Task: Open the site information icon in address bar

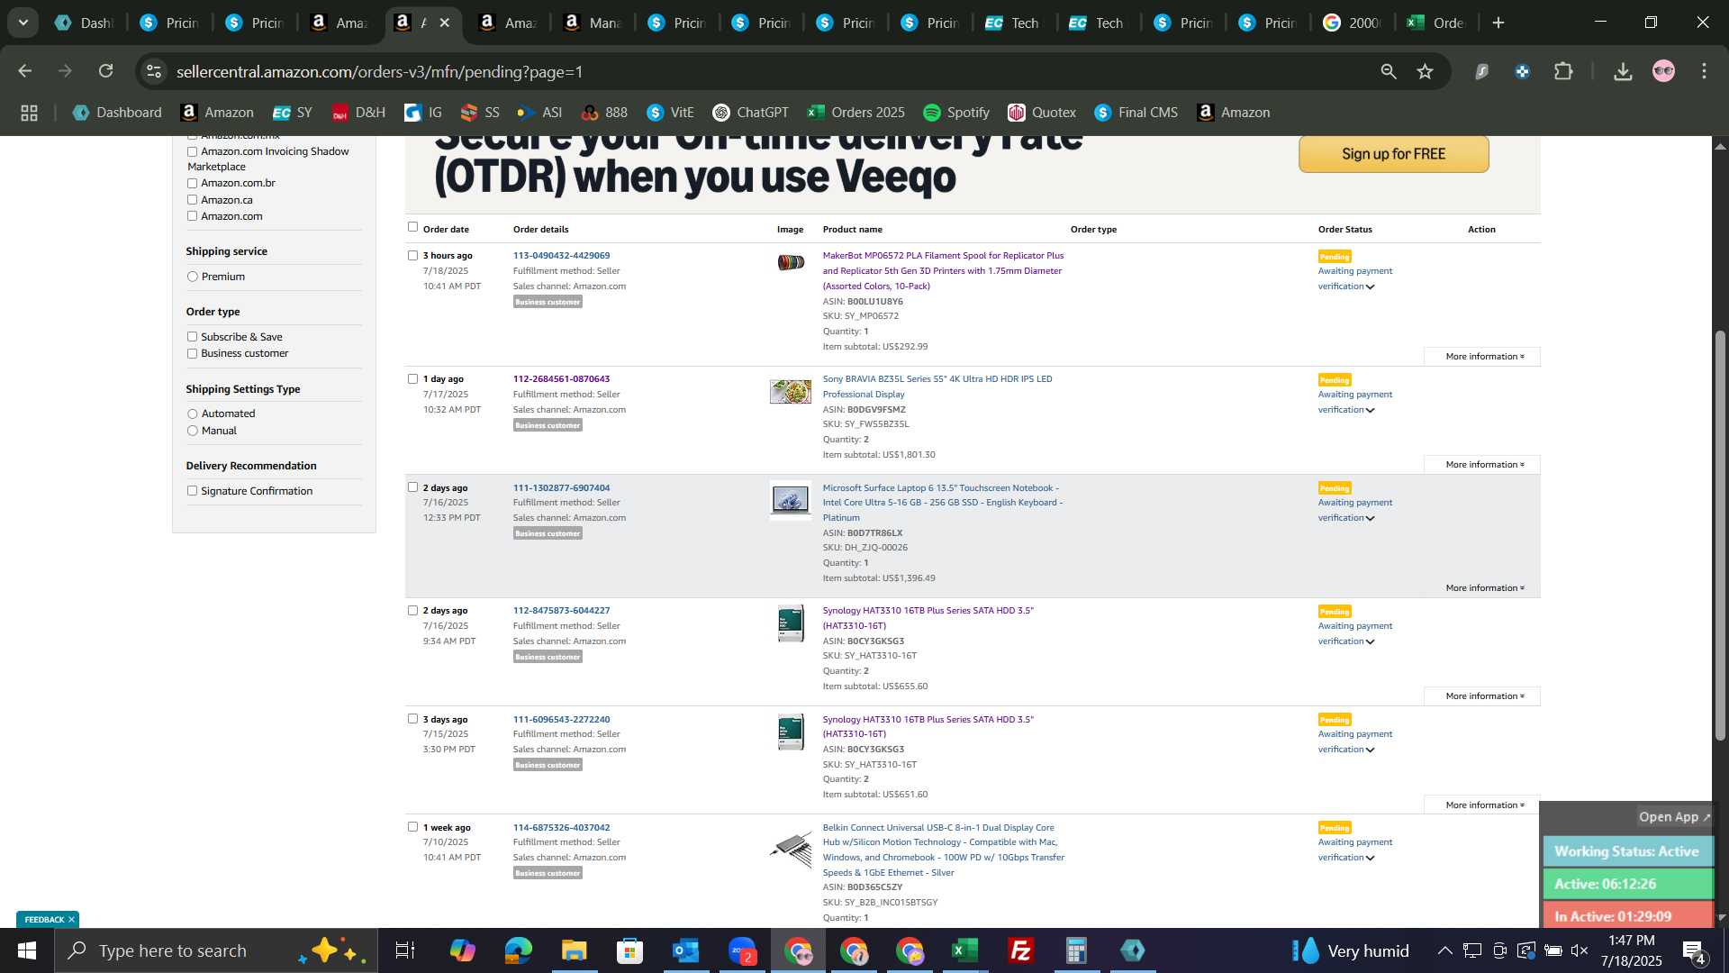Action: point(154,71)
